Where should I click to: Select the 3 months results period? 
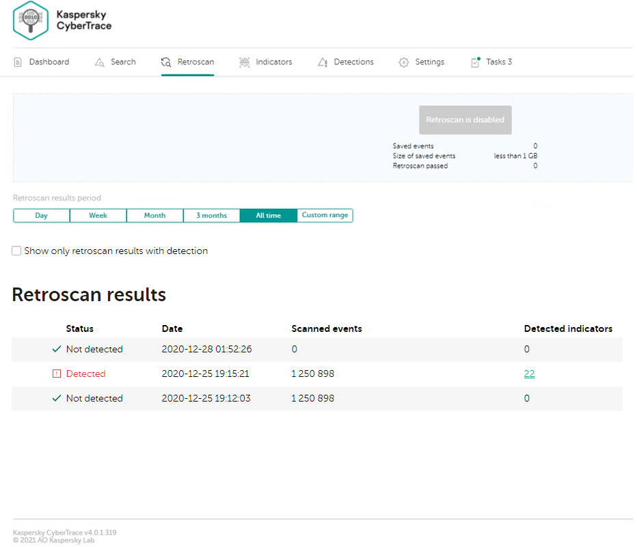tap(212, 216)
